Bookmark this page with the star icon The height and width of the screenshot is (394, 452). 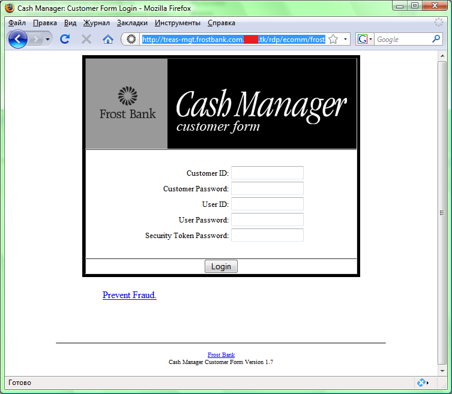(x=333, y=39)
